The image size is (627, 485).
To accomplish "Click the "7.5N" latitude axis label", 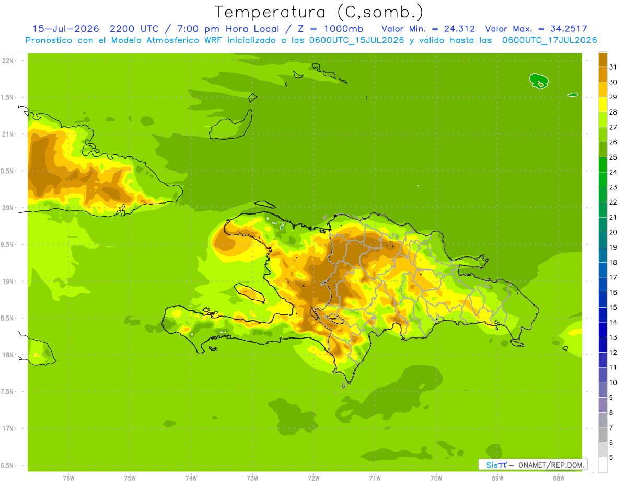I will pyautogui.click(x=8, y=391).
